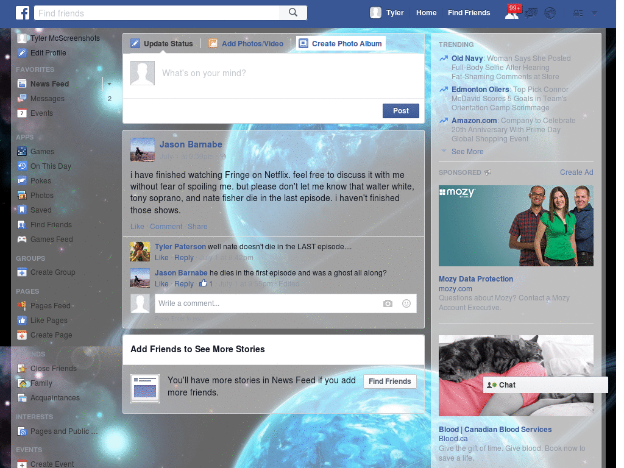Screen dimensions: 624x468
Task: Click the Pokes sidebar icon
Action: [x=22, y=180]
